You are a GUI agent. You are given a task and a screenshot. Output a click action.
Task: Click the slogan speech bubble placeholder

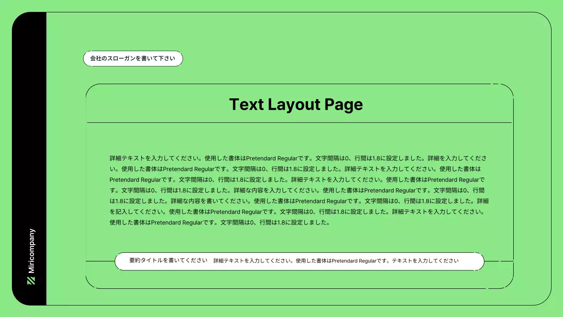click(133, 58)
